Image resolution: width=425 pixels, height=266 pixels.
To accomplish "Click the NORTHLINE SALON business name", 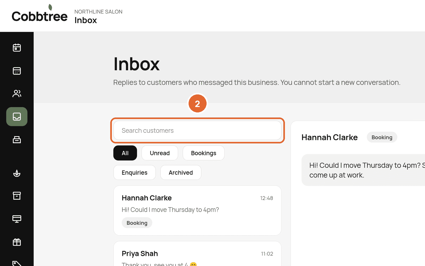I will point(98,12).
